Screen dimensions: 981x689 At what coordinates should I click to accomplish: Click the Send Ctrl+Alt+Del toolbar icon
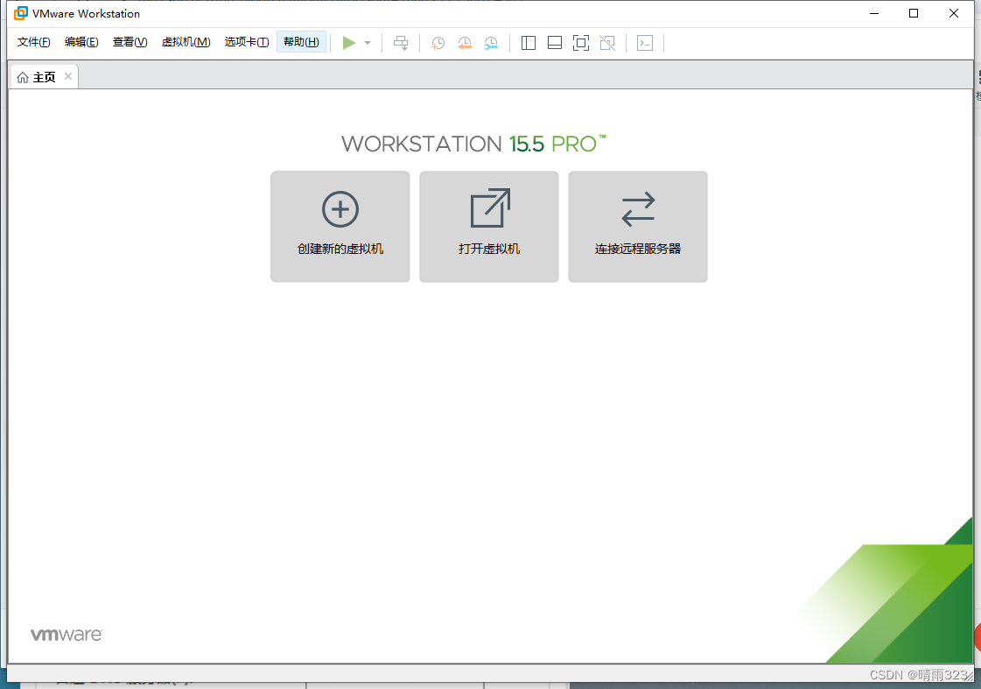click(401, 43)
